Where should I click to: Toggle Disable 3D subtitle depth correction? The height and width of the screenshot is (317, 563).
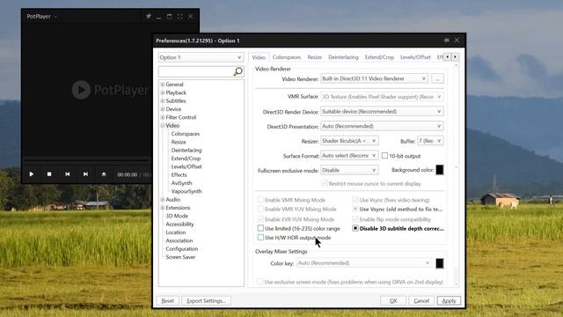355,228
